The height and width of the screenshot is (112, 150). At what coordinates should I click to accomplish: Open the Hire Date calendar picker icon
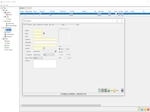(44, 48)
